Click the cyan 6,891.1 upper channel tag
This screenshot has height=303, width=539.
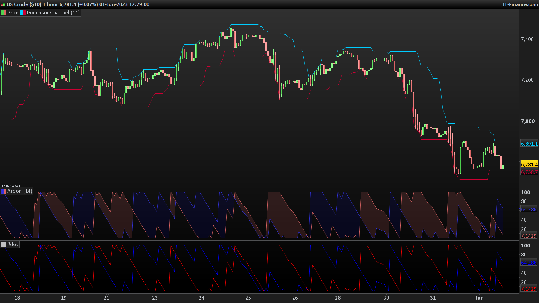point(529,144)
